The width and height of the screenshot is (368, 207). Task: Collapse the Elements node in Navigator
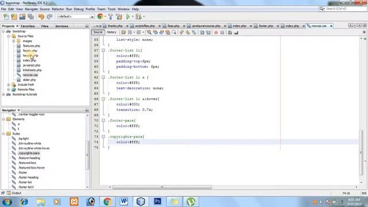pyautogui.click(x=3, y=119)
